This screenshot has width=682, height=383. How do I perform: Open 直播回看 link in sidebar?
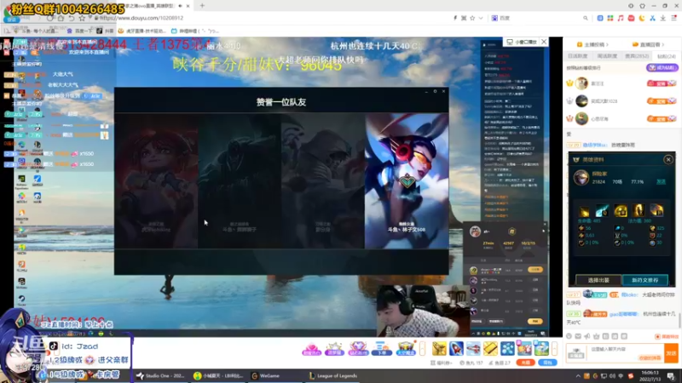tap(648, 44)
